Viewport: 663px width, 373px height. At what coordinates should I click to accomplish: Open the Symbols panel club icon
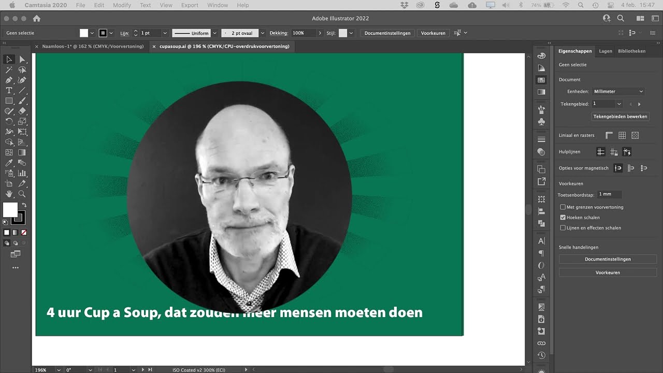point(541,122)
